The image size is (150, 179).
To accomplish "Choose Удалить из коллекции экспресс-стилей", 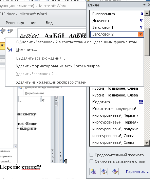I will click(x=51, y=82).
